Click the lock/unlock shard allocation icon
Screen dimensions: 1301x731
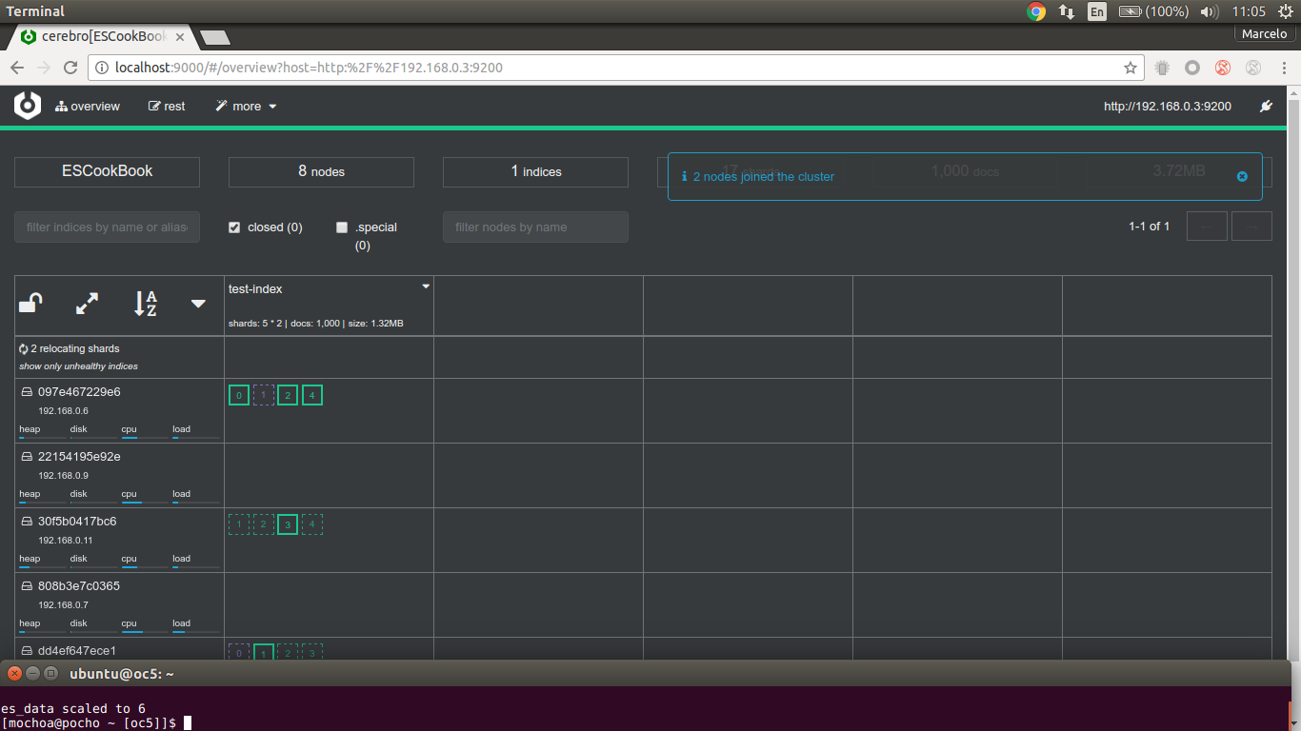[31, 304]
